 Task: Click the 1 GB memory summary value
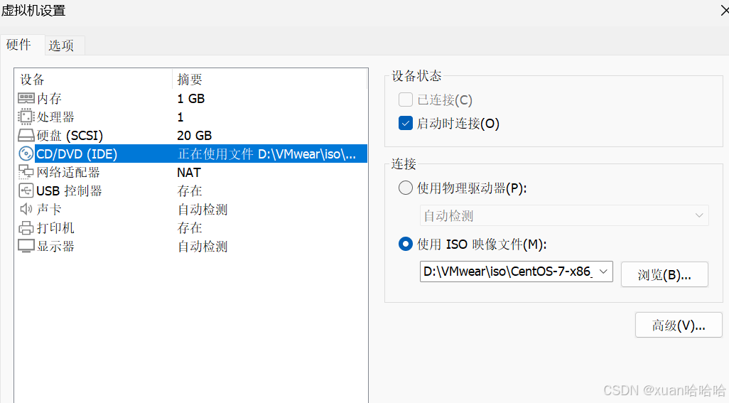point(190,99)
